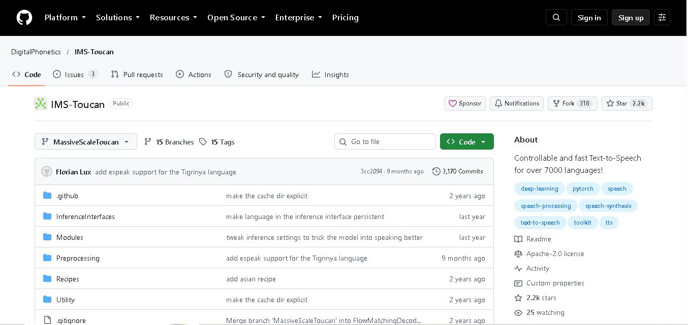Open the 15 Branches link
The width and height of the screenshot is (688, 325).
pos(169,142)
